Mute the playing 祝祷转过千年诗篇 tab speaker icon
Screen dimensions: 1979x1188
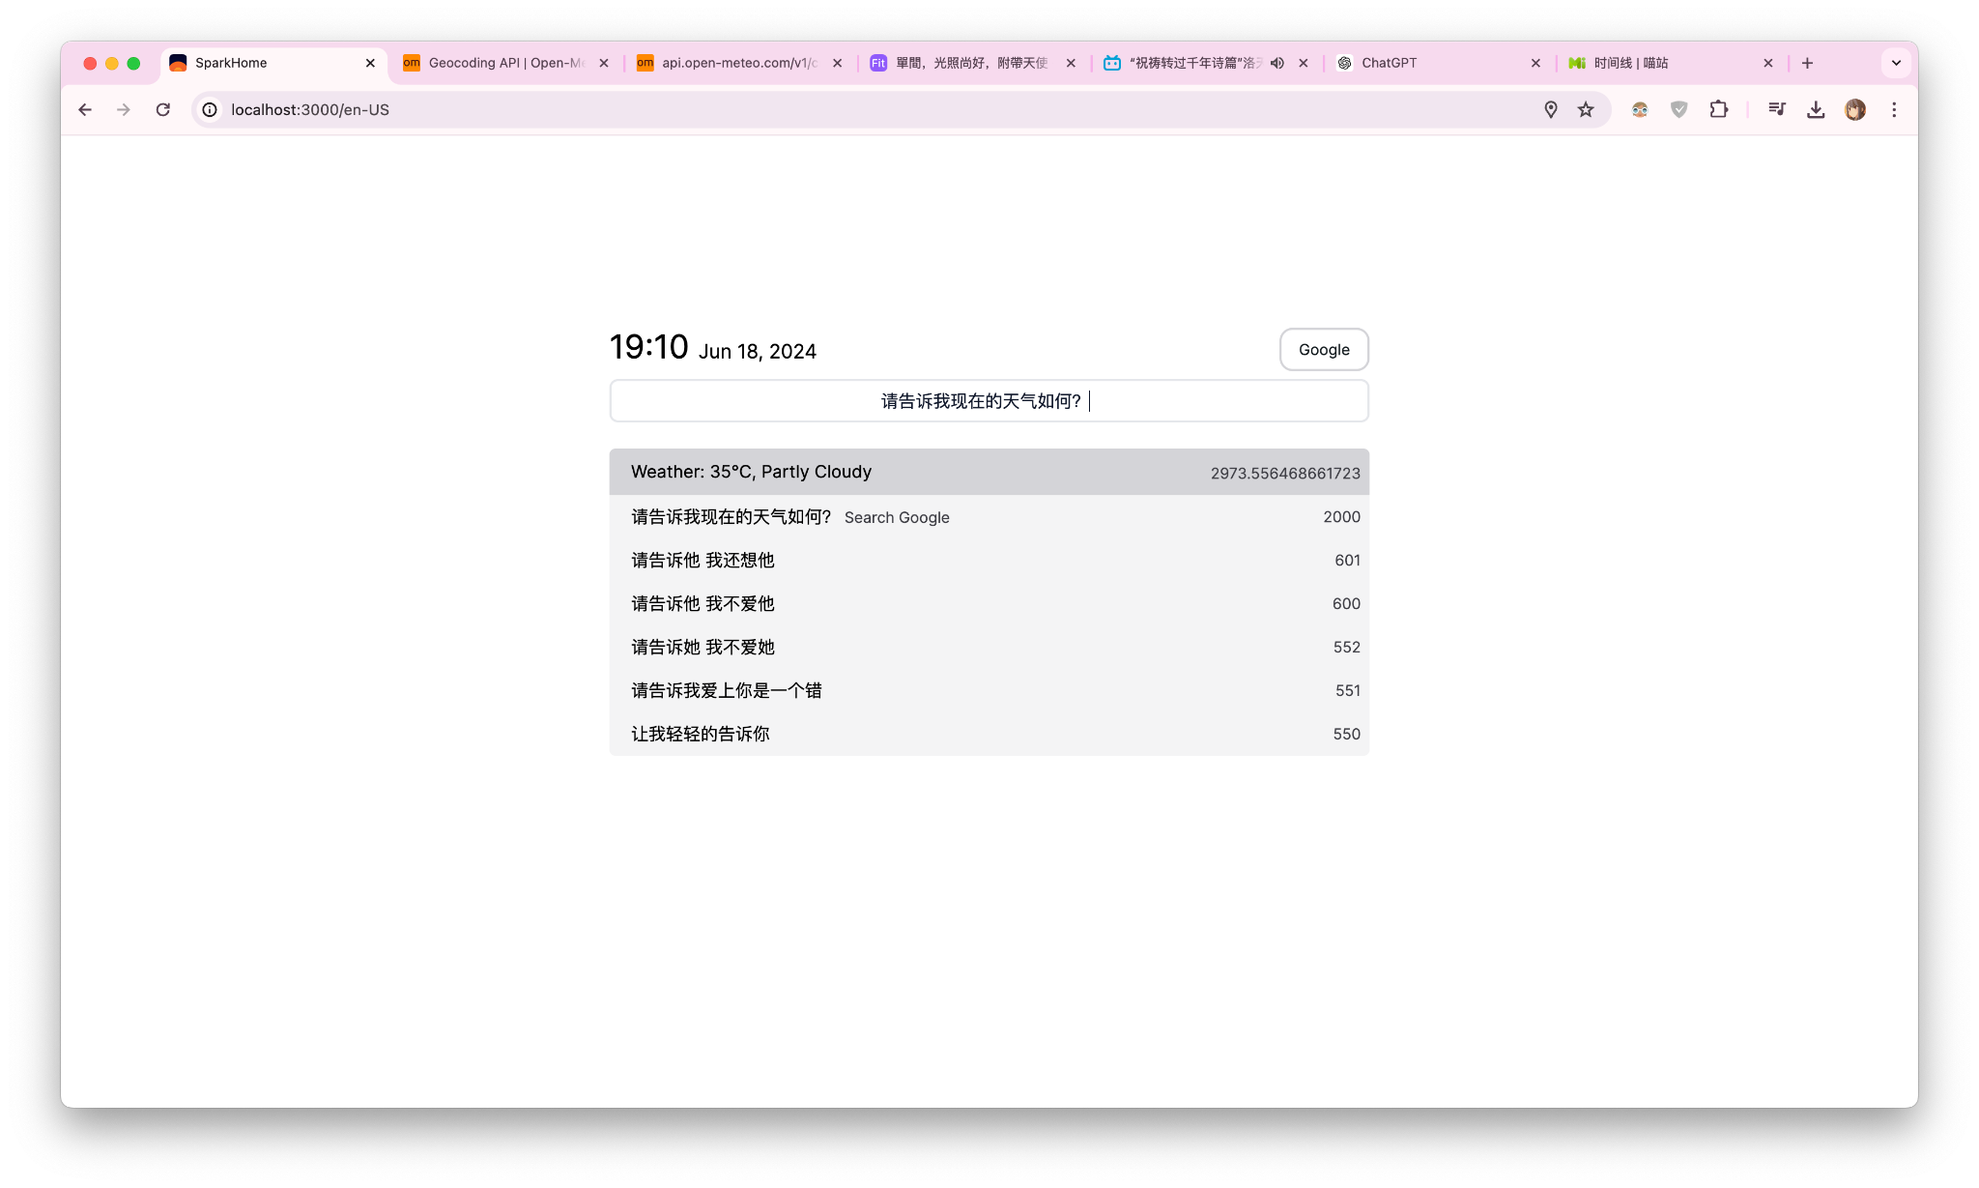[1277, 62]
